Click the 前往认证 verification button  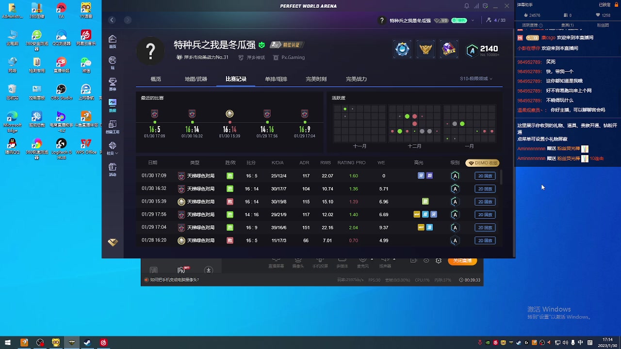[x=287, y=45]
